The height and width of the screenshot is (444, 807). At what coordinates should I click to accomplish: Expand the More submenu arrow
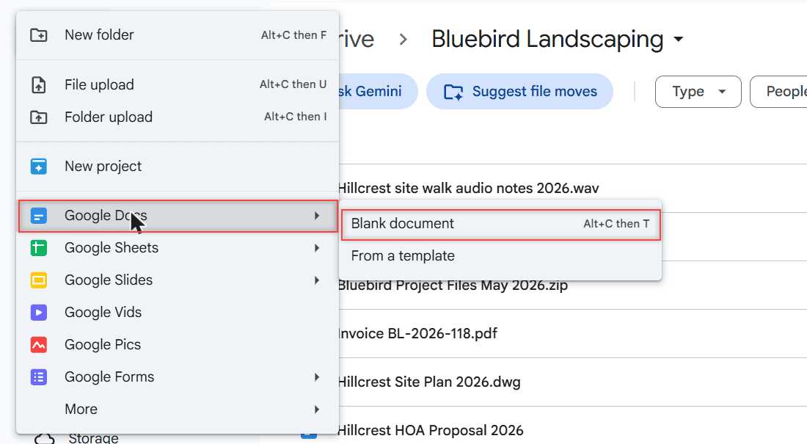[317, 410]
